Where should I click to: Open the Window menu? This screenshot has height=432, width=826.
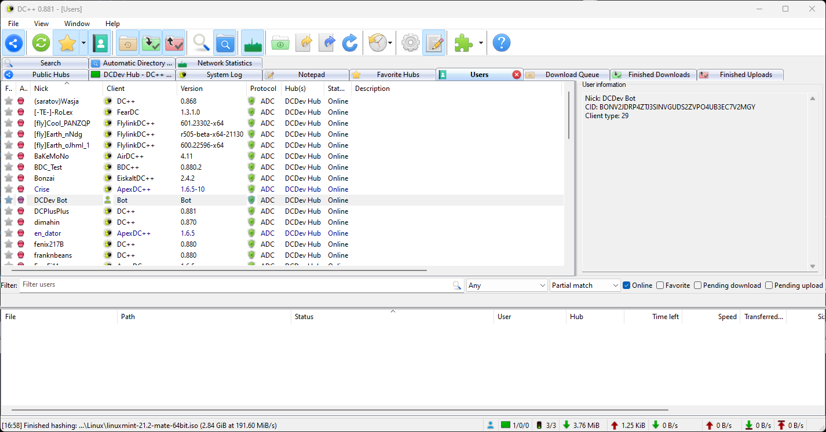(x=77, y=24)
